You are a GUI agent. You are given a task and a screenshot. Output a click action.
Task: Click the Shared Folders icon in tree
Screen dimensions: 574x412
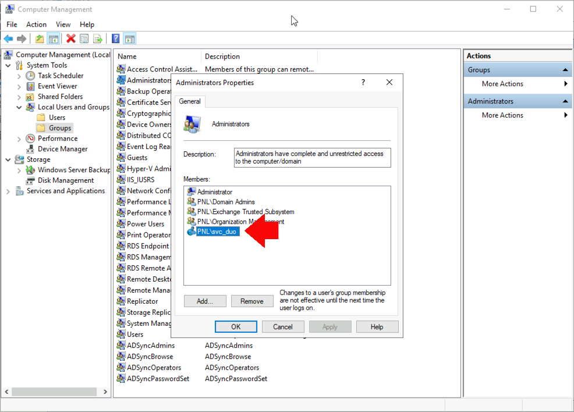tap(30, 97)
